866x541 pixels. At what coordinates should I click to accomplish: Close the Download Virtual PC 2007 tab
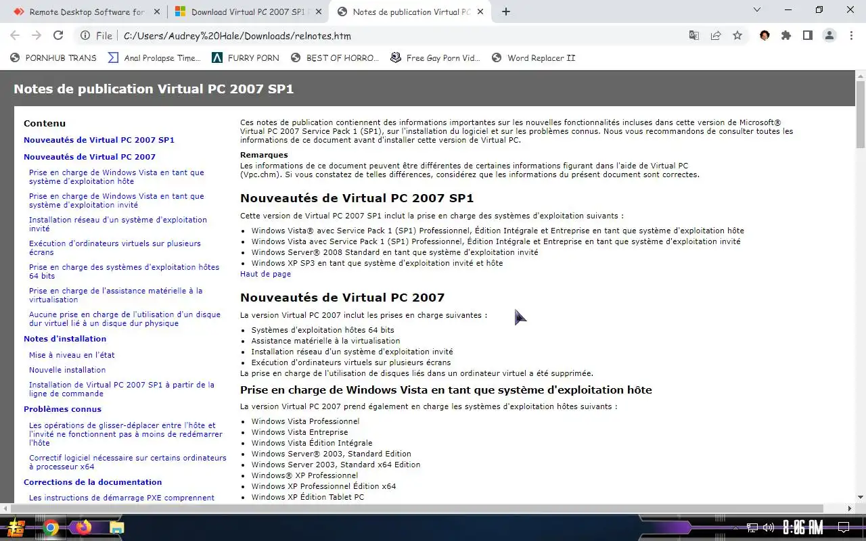coord(318,11)
